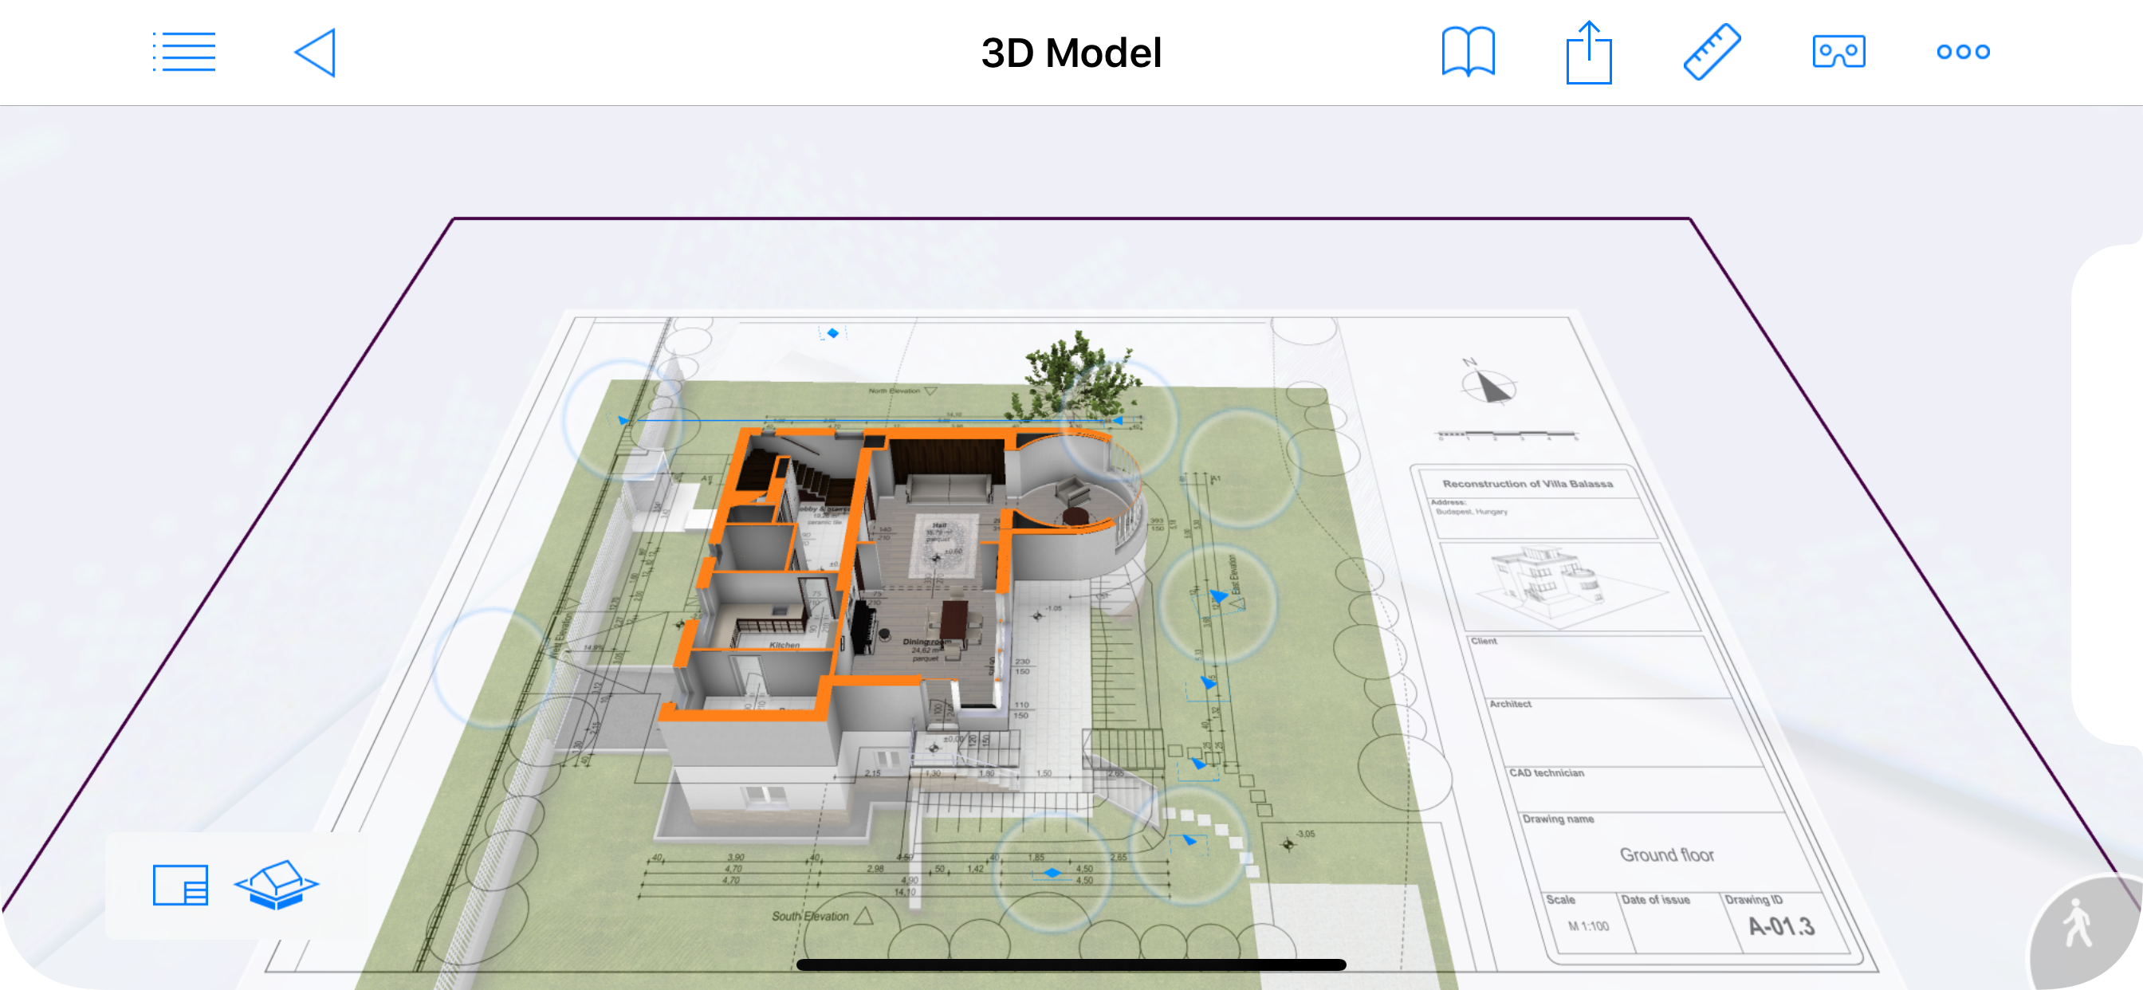Open the navigation list menu icon
This screenshot has width=2143, height=990.
(184, 53)
